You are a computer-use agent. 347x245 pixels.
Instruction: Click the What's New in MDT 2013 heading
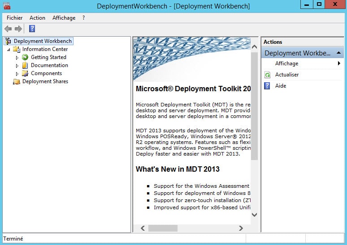click(178, 169)
